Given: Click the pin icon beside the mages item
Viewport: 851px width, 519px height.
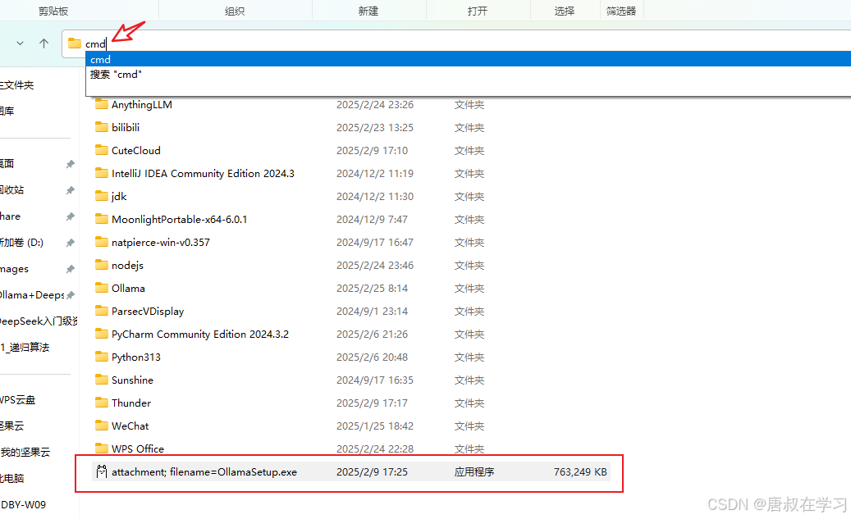Looking at the screenshot, I should [x=70, y=269].
